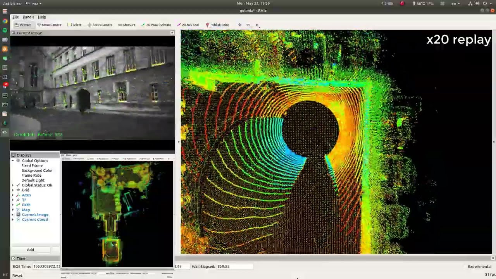This screenshot has height=279, width=496.
Task: Open the Panels menu
Action: coord(28,17)
